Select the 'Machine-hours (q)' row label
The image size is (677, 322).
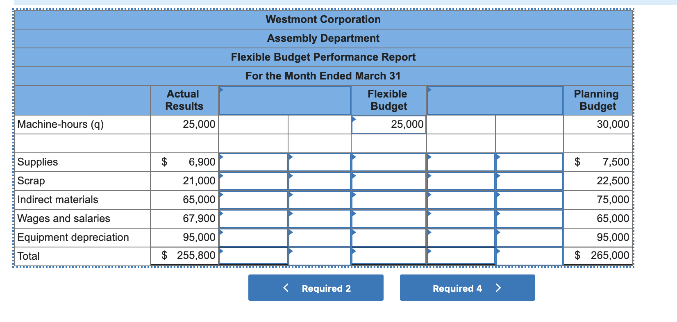[x=61, y=124]
